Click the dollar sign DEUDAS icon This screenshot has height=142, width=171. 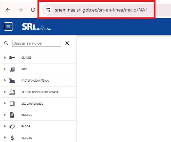(12, 138)
